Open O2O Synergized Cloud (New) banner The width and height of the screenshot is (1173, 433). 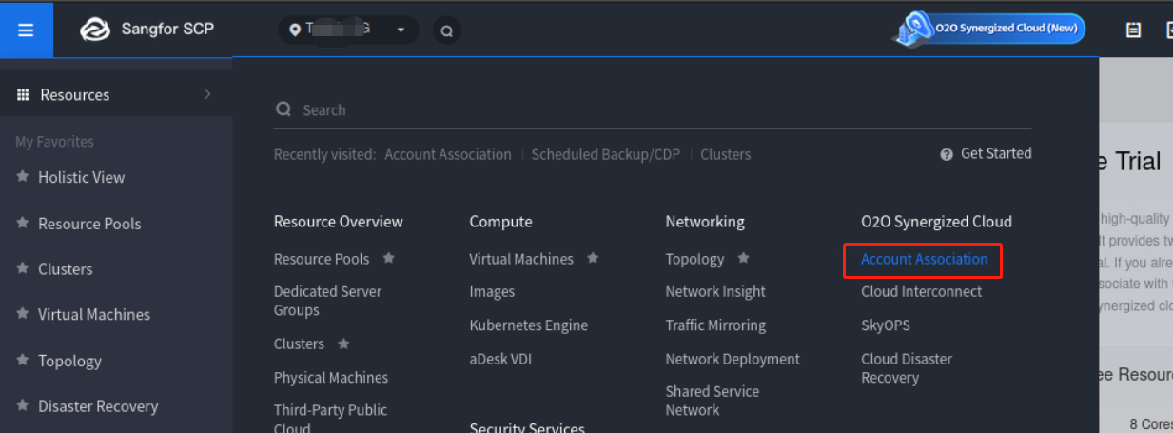pos(989,29)
